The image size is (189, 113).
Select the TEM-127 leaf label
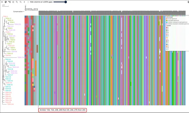[9, 98]
